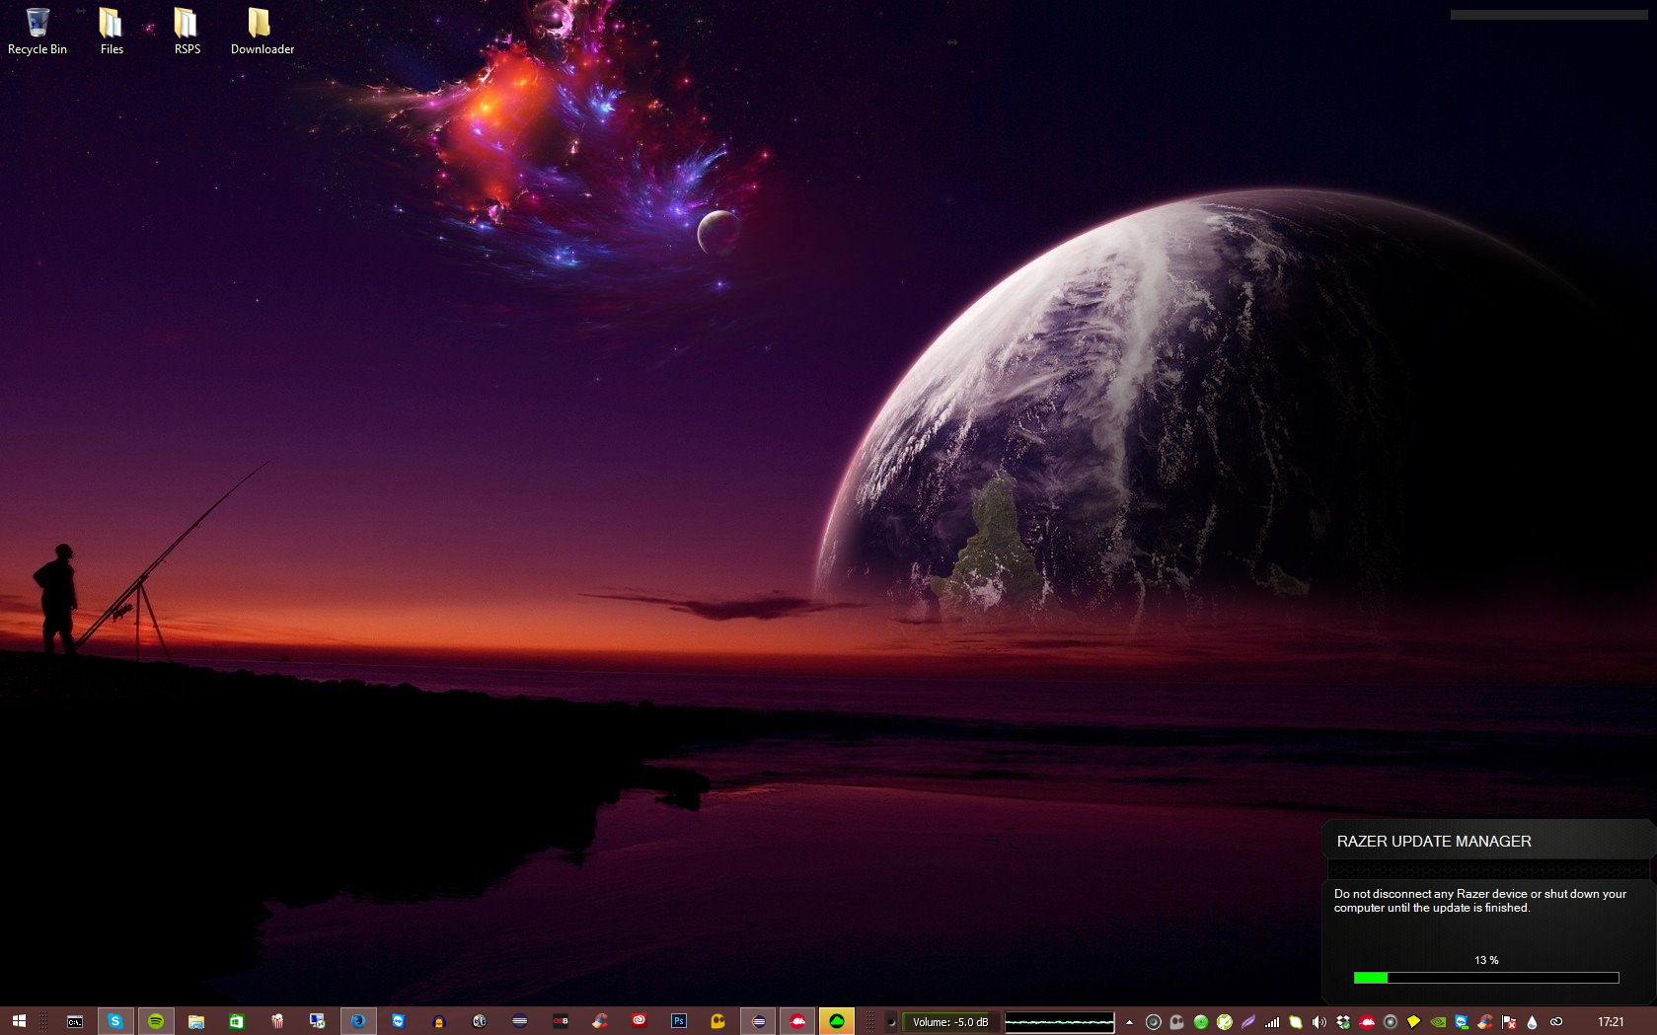Open the NVIDIA tray icon
The width and height of the screenshot is (1657, 1035).
click(x=1438, y=1022)
